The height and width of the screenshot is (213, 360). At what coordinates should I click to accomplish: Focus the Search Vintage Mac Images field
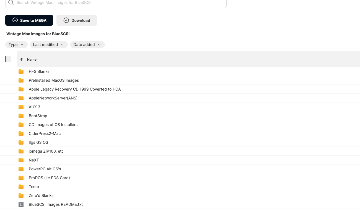click(x=116, y=3)
